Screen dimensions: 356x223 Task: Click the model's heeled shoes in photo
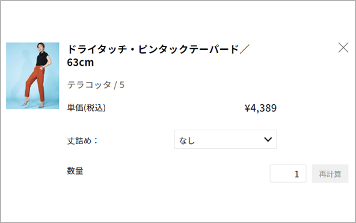[x=34, y=104]
